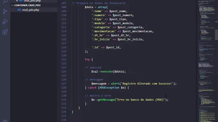The width and height of the screenshot is (218, 122).
Task: Click 'PDOException' type on line 128
Action: pyautogui.click(x=109, y=88)
